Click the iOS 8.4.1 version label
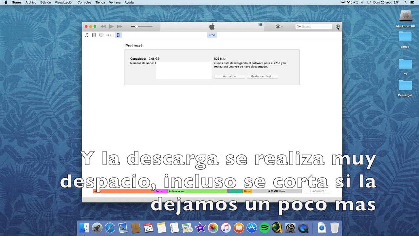The width and height of the screenshot is (419, 236). pyautogui.click(x=220, y=59)
